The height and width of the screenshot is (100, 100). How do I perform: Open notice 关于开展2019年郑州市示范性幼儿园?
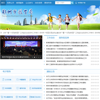66,82
